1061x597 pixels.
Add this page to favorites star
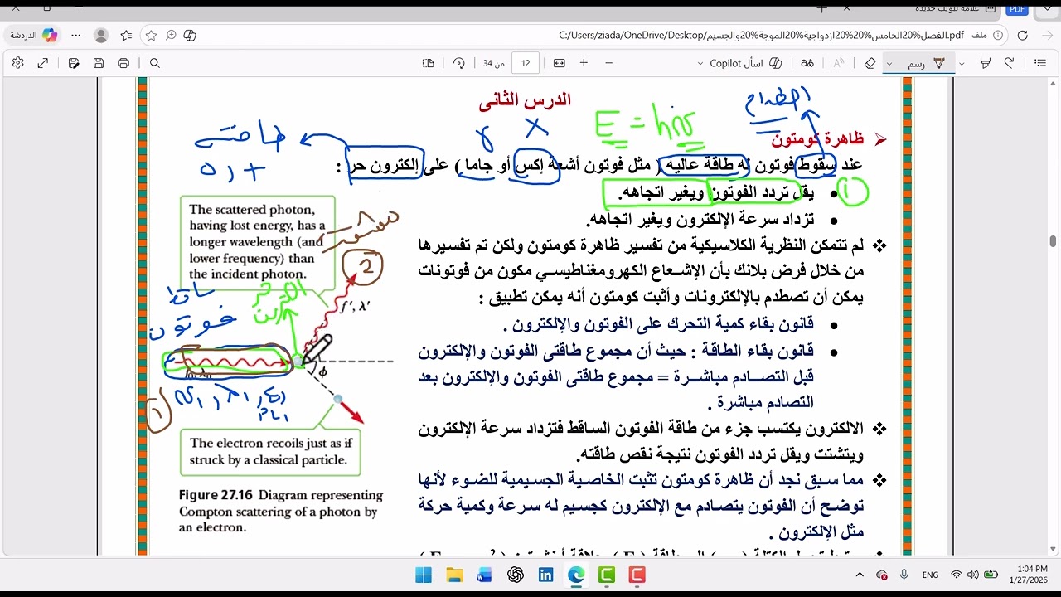pos(151,36)
